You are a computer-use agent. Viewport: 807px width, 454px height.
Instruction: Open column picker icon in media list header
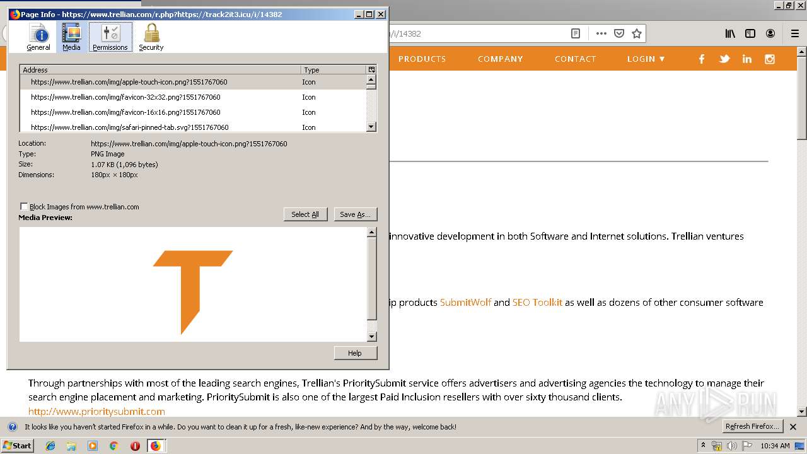371,70
